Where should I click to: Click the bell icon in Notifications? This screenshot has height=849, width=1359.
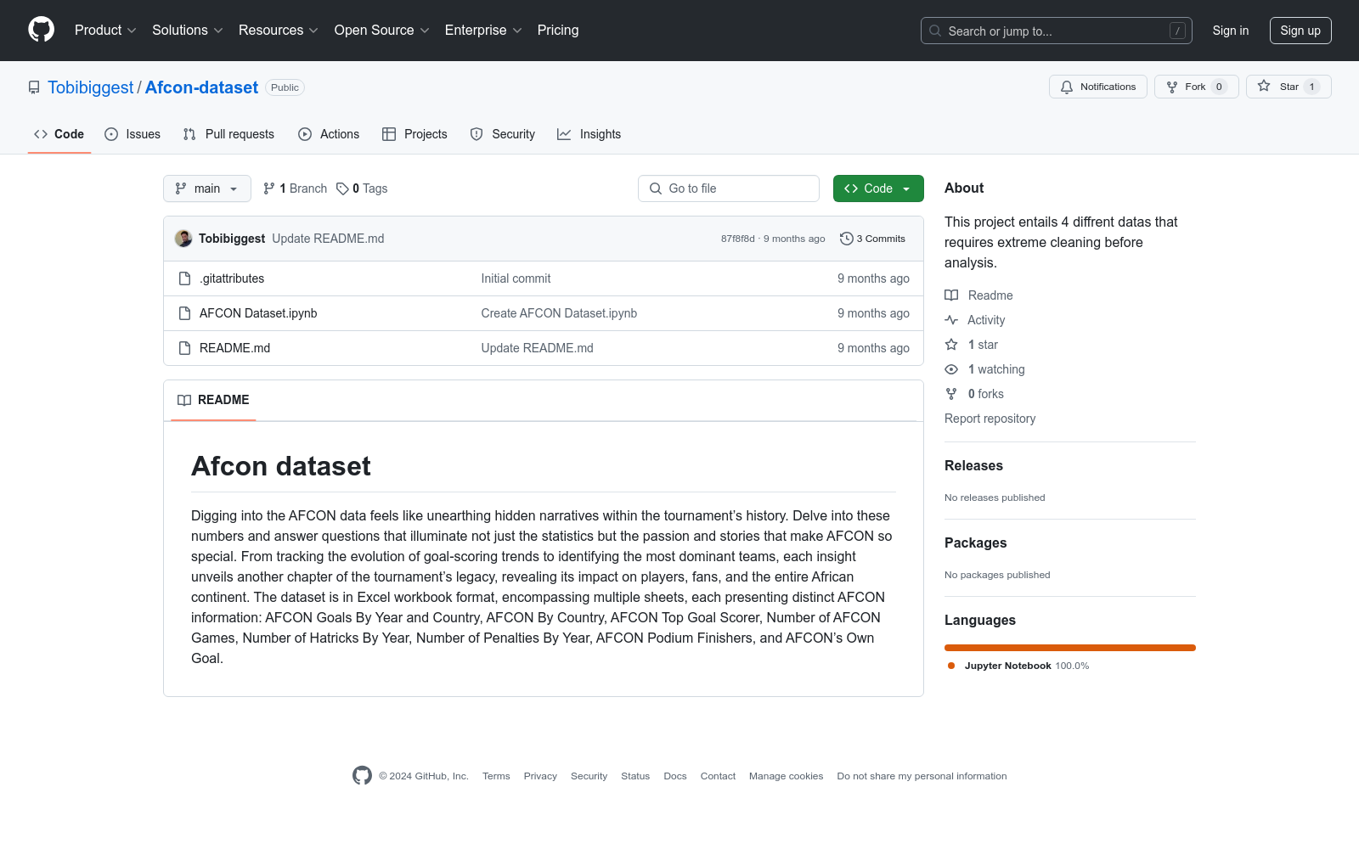(x=1067, y=87)
